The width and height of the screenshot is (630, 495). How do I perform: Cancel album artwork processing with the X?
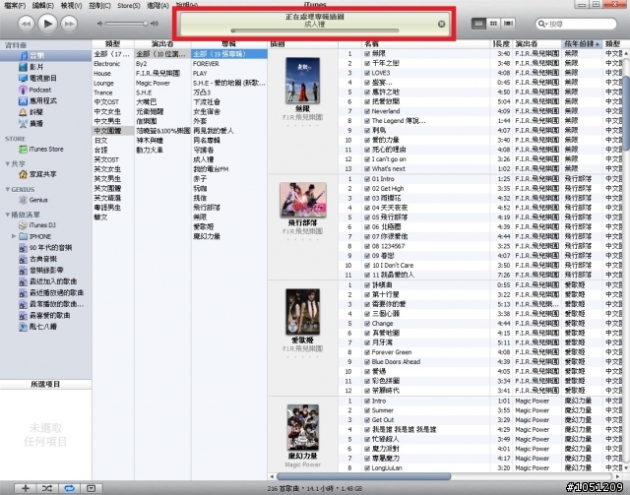tap(441, 24)
